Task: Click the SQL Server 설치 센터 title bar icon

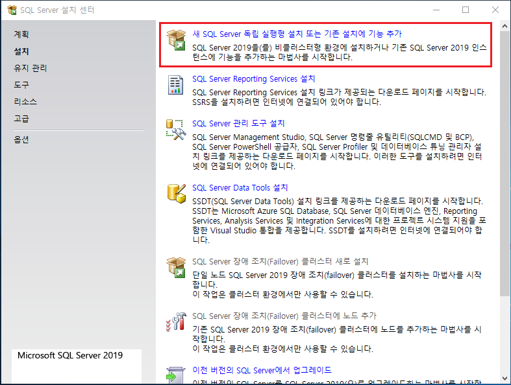Action: click(12, 10)
